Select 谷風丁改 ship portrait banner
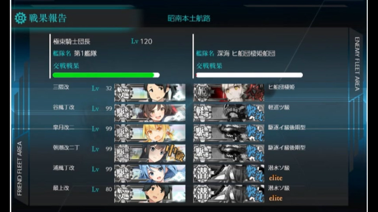Image resolution: width=378 pixels, height=212 pixels. point(150,113)
